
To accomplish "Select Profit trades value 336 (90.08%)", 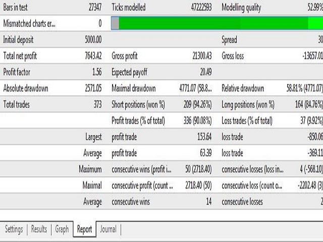I will tap(197, 121).
